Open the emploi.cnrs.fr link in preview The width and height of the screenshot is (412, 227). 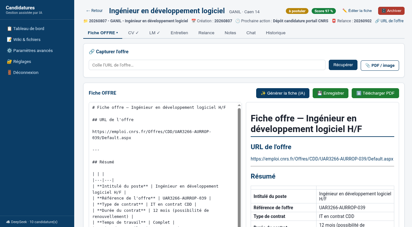coord(322,159)
